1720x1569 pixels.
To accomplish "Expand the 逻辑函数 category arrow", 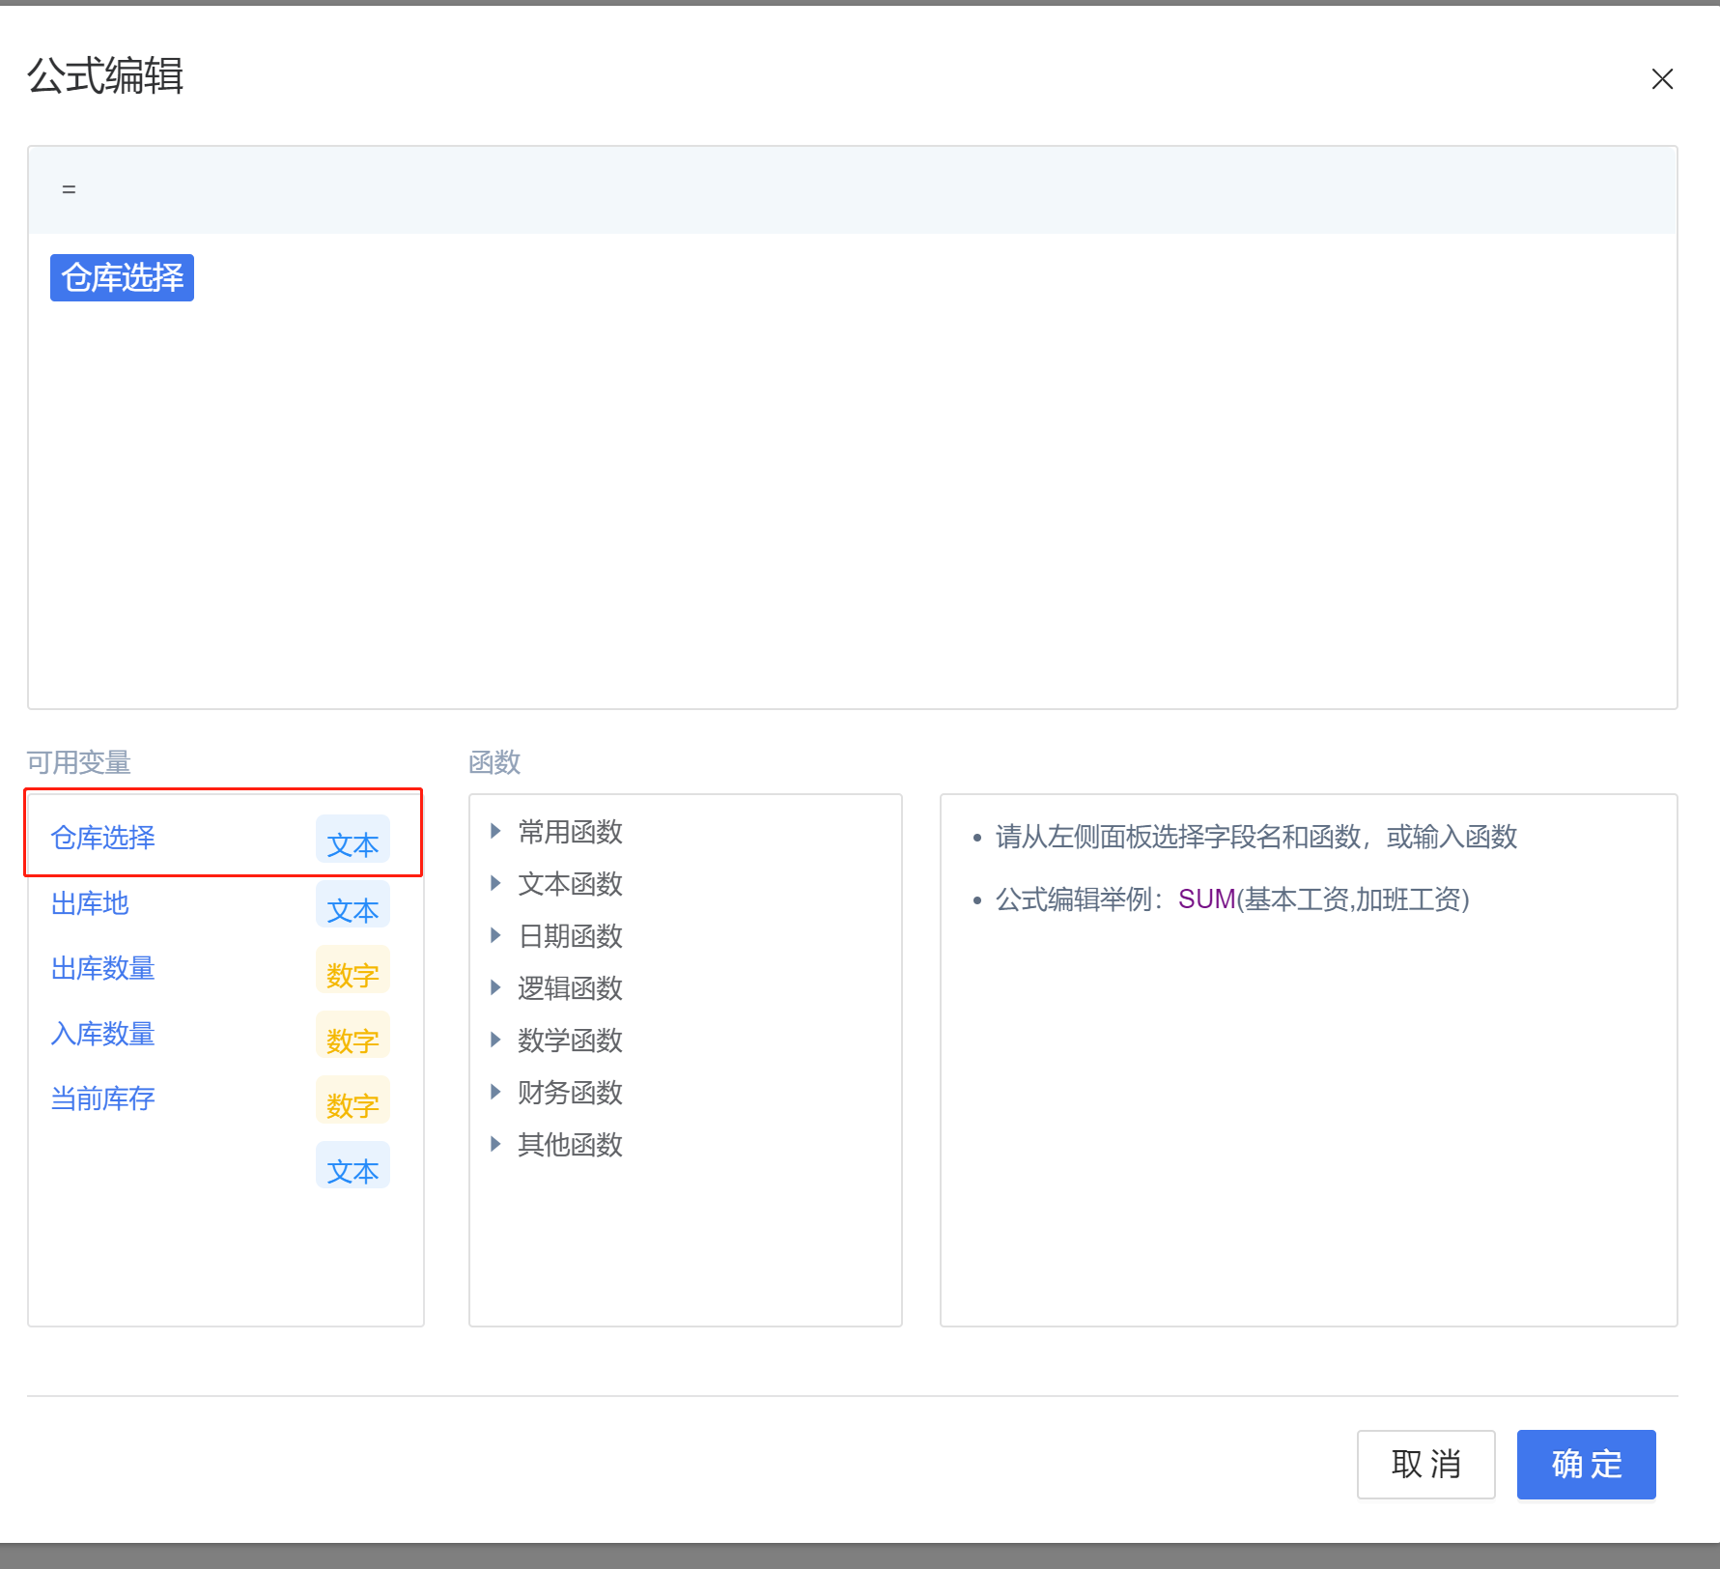I will pos(495,987).
